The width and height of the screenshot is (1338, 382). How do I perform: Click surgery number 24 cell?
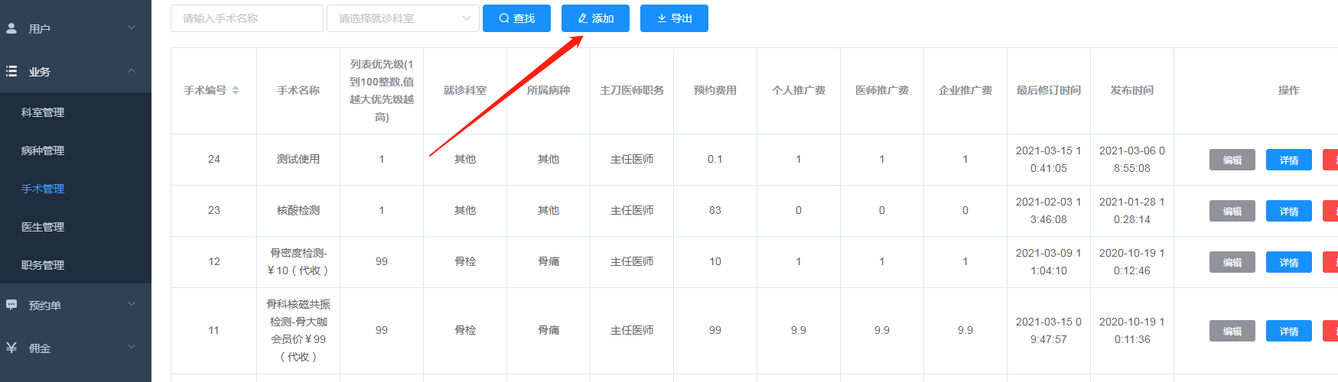[214, 159]
